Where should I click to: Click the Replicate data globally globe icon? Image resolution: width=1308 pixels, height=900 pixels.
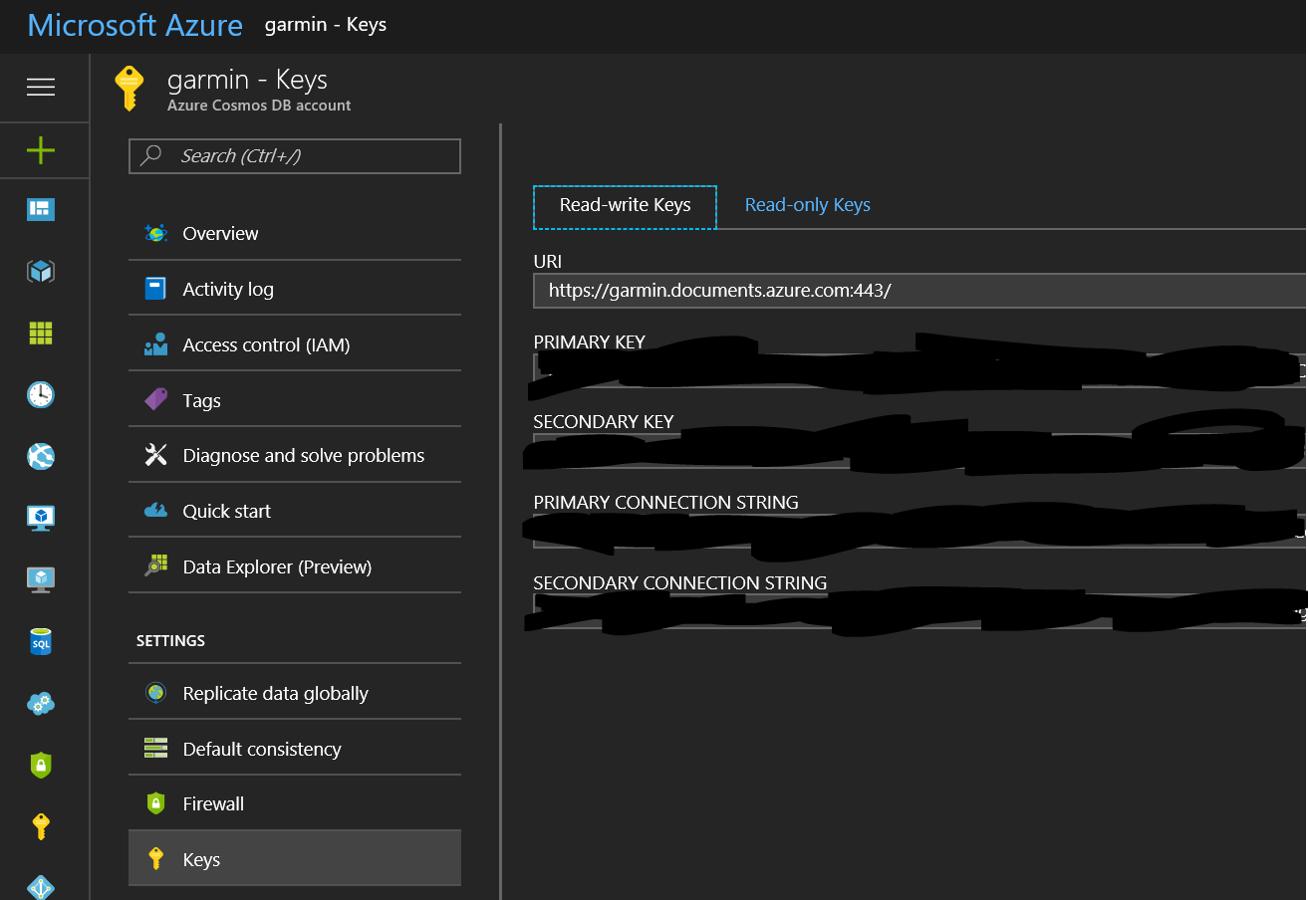coord(156,694)
